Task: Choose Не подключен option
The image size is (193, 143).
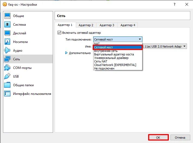Action: coord(118,68)
